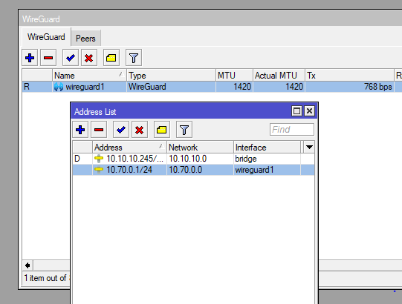Click network value 10.70.0.0
The width and height of the screenshot is (402, 304).
[x=185, y=170]
